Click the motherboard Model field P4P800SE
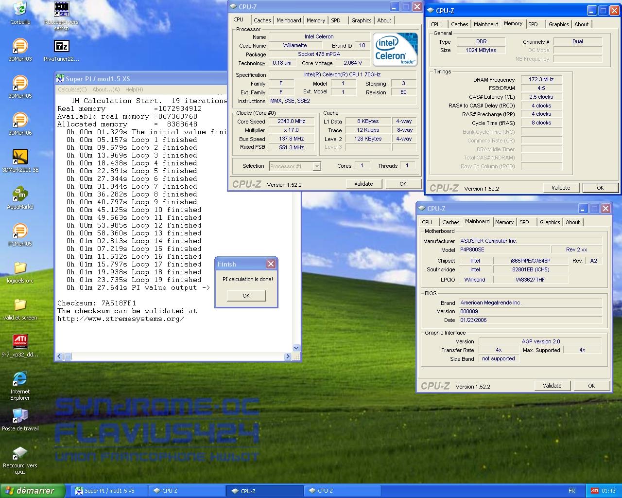This screenshot has height=498, width=622. click(x=504, y=249)
